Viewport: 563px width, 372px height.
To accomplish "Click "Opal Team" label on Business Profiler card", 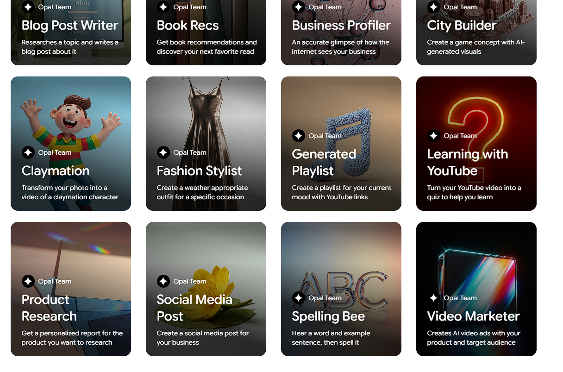I will point(325,7).
